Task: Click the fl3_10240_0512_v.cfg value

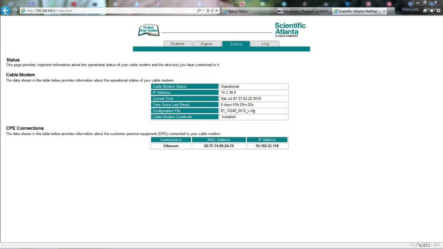Action: click(x=238, y=111)
